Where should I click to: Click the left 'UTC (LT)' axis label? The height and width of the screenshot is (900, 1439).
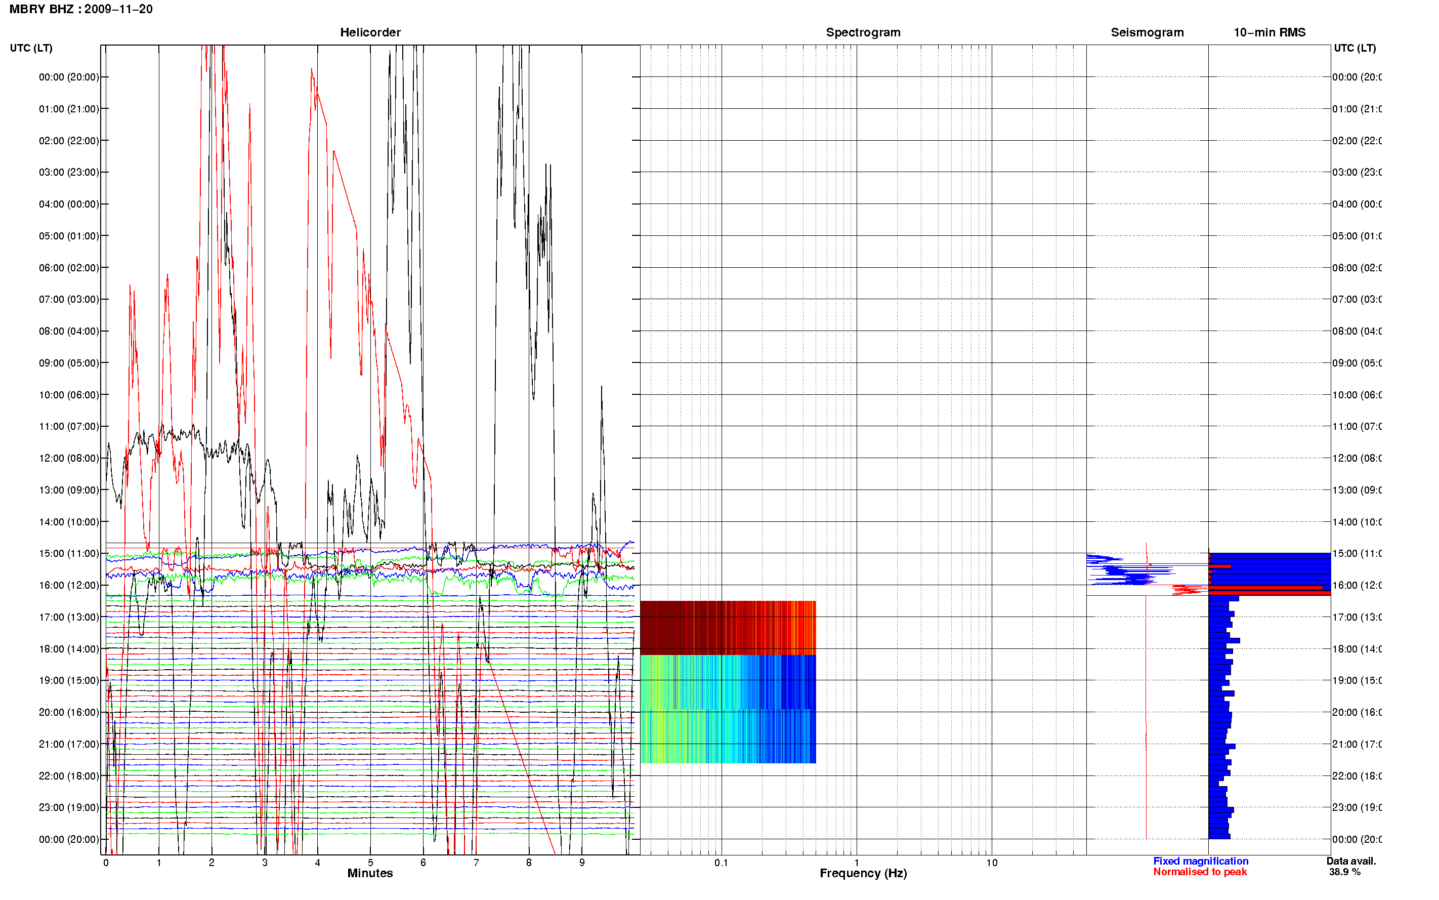click(31, 48)
